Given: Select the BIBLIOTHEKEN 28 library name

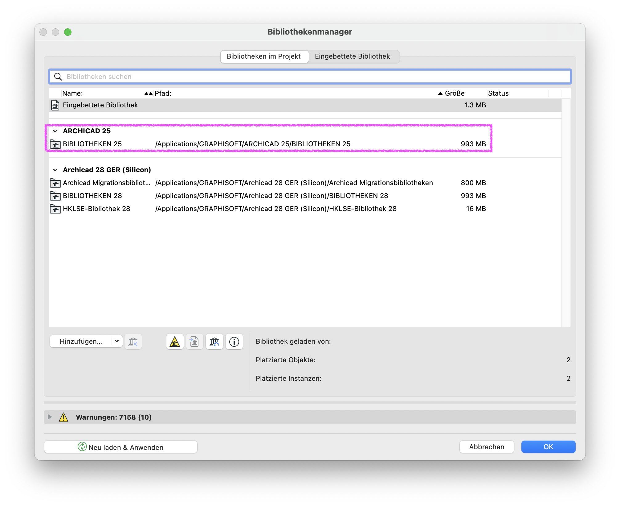Looking at the screenshot, I should [92, 196].
